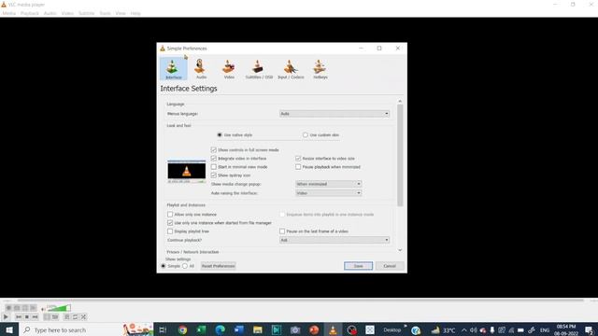Open the Audio menu in menu bar
The image size is (598, 336).
pyautogui.click(x=50, y=13)
